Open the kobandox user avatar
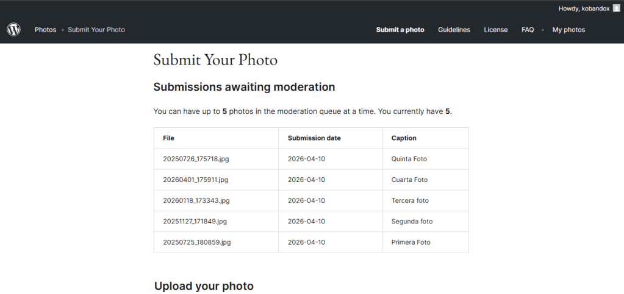This screenshot has height=294, width=624. pos(616,8)
